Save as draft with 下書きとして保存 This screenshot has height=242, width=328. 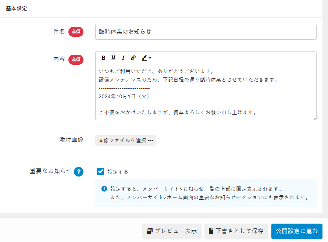pos(236,231)
